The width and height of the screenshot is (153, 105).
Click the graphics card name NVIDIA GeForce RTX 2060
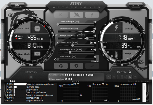click(x=79, y=75)
